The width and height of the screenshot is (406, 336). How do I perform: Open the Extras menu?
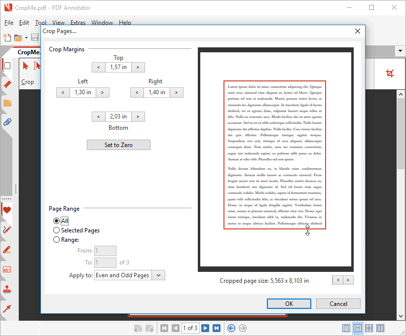77,22
